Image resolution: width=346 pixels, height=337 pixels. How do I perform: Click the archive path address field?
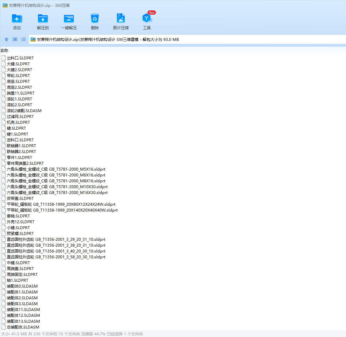187,40
